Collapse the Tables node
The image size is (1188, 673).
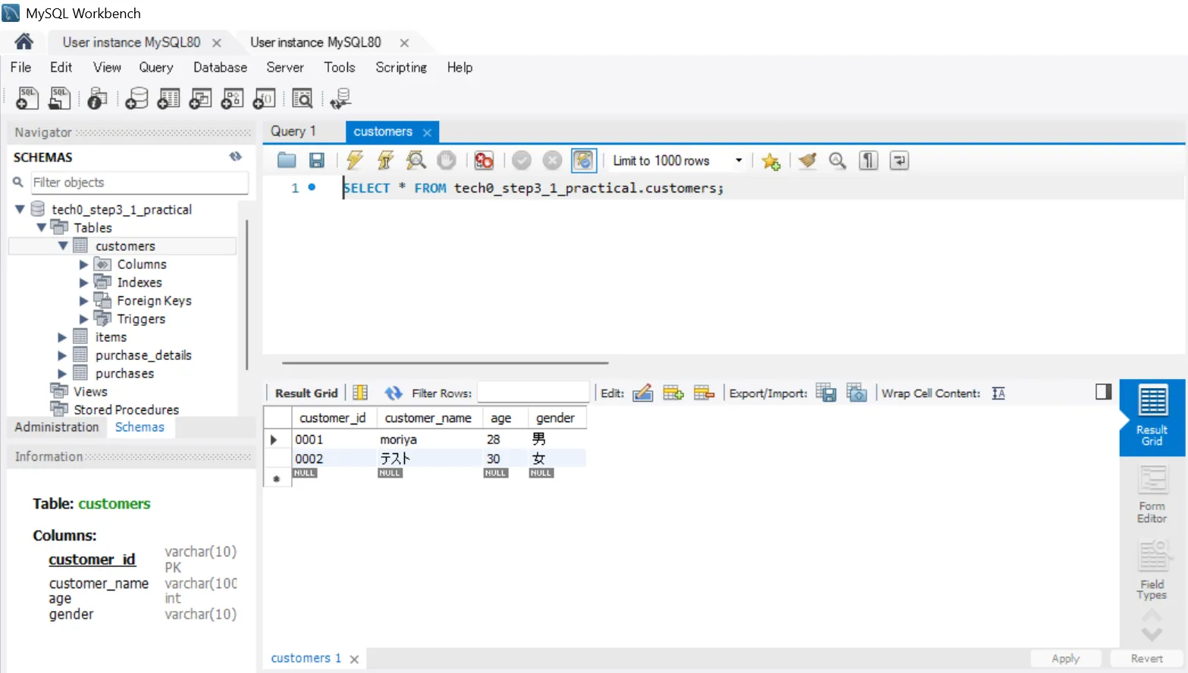click(x=41, y=227)
